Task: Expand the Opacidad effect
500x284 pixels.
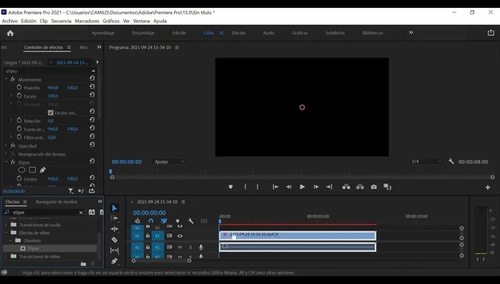Action: point(6,145)
